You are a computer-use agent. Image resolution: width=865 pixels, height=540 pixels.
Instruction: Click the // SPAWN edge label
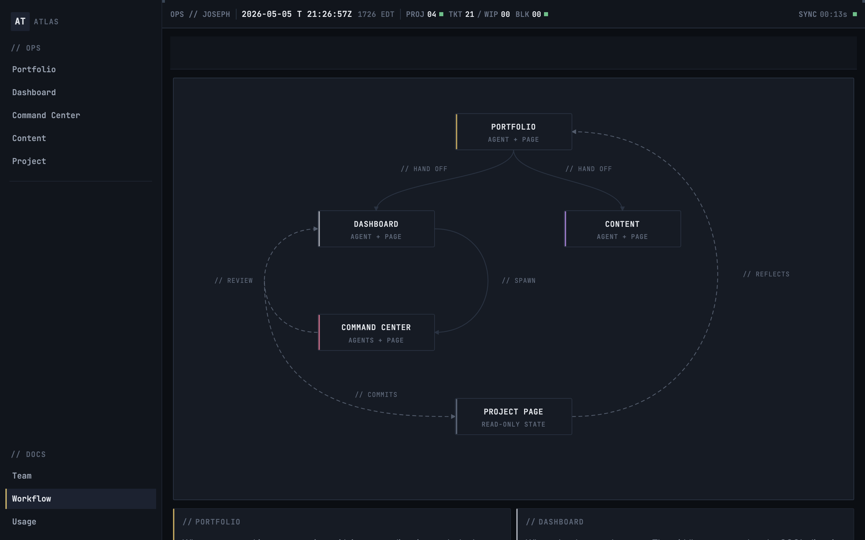click(x=519, y=280)
